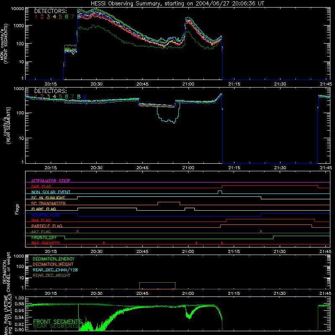The image size is (335, 335).
Task: Click the Flags y-axis title
Action: (x=17, y=209)
